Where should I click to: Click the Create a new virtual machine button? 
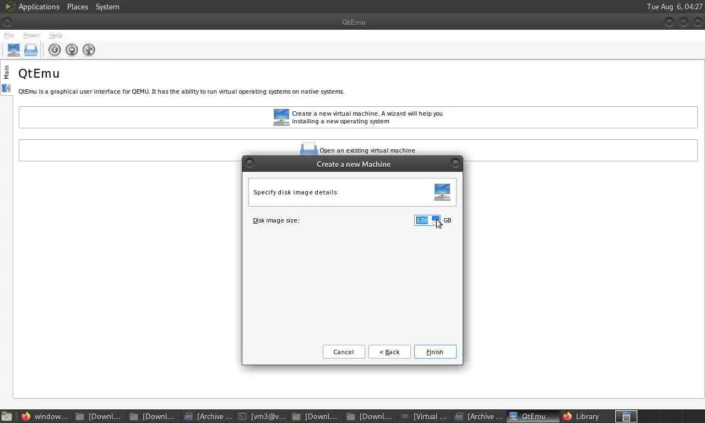(x=358, y=117)
